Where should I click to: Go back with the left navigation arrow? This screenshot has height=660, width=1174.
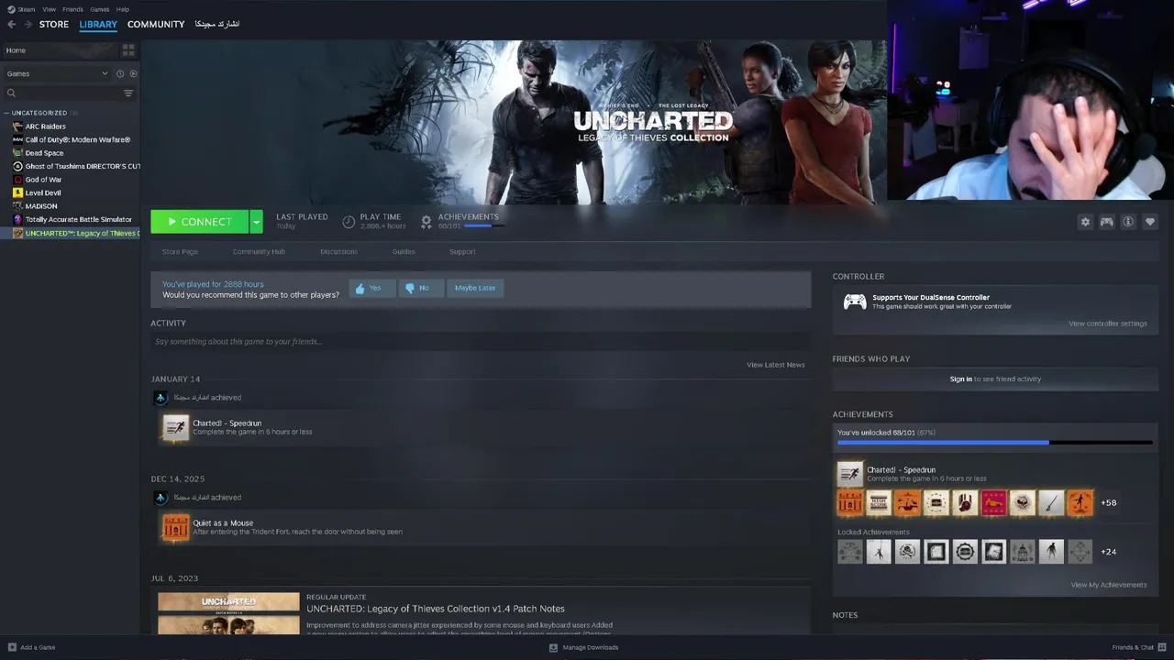pos(11,24)
